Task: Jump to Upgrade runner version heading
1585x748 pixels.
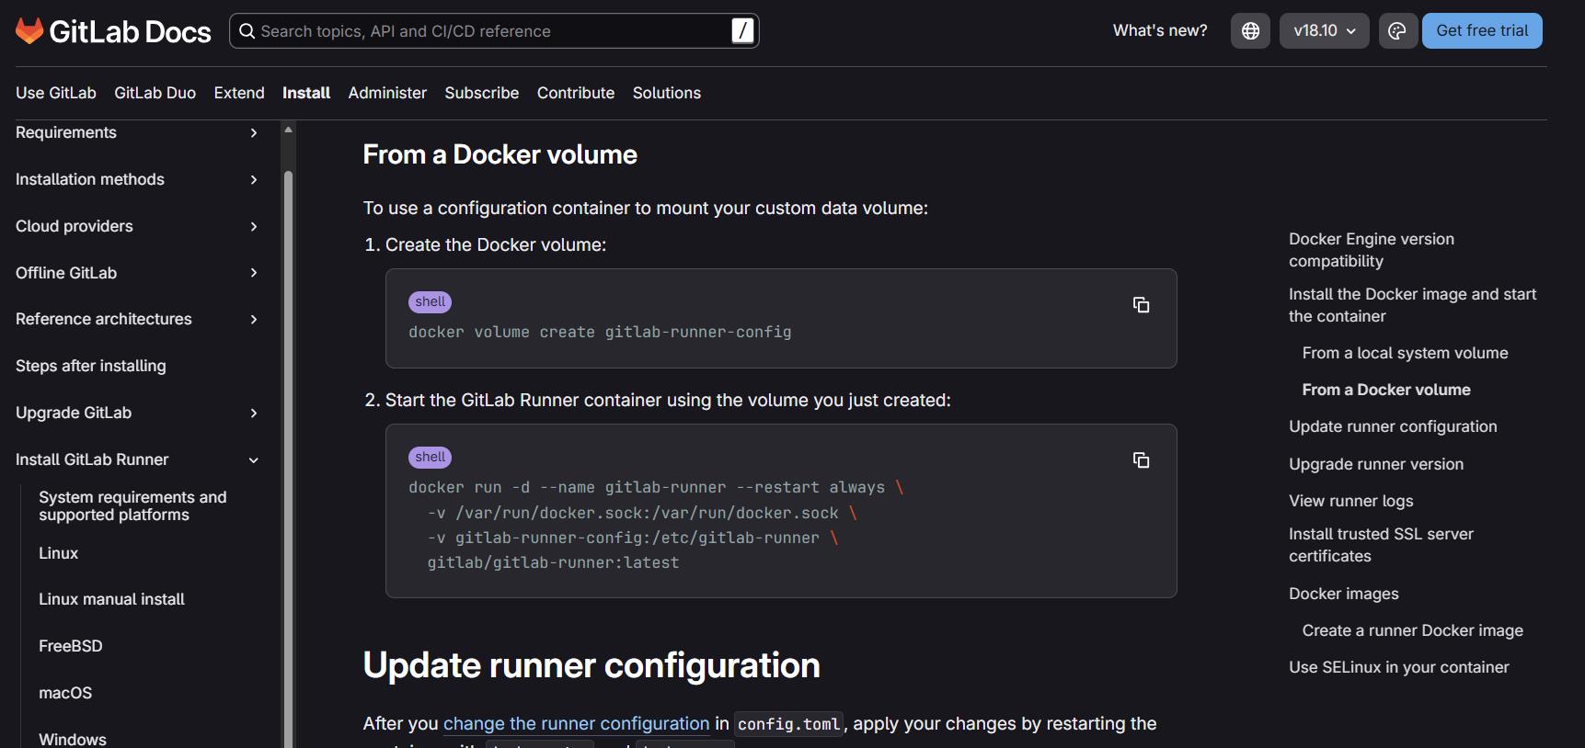Action: [x=1375, y=464]
